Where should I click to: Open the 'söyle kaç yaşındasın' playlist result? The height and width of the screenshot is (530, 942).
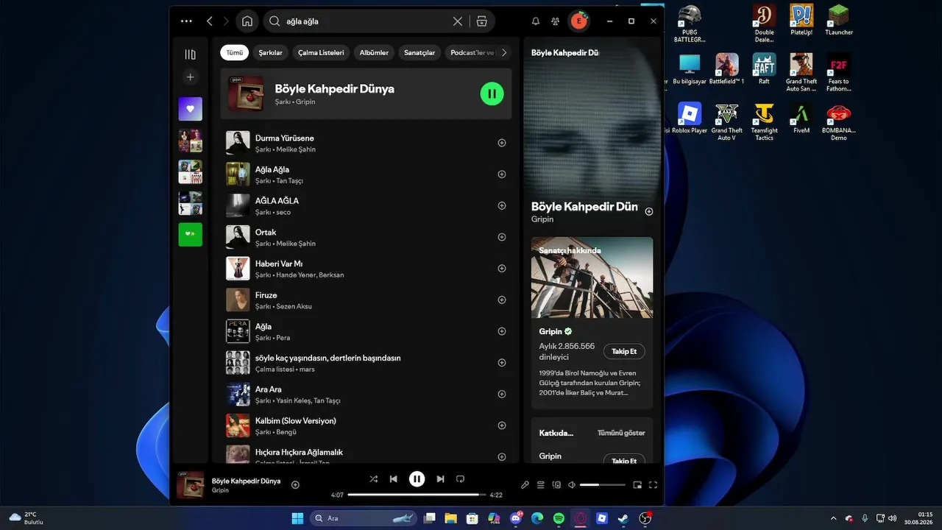[365, 362]
